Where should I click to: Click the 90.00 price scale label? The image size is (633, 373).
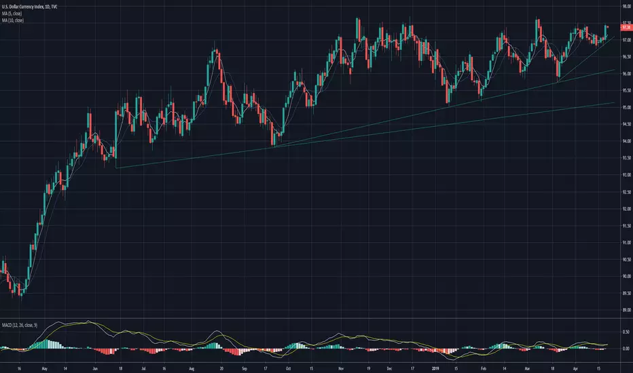pyautogui.click(x=627, y=277)
